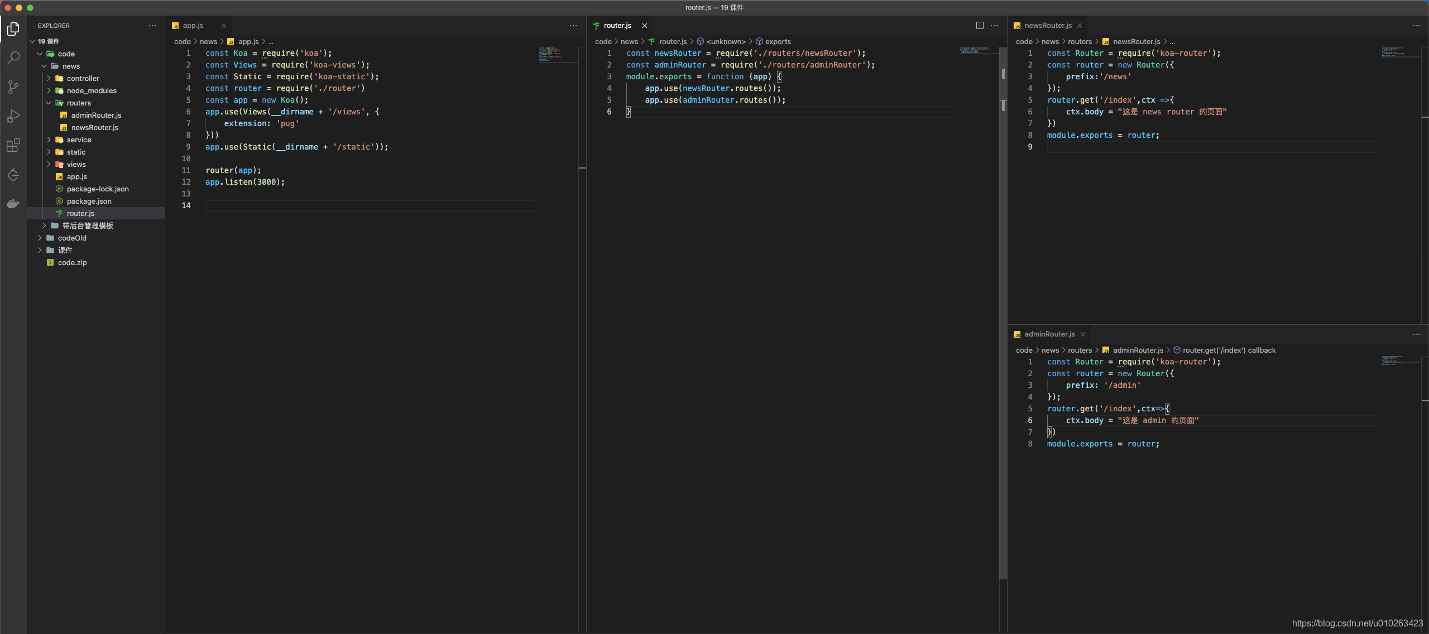1429x634 pixels.
Task: Place cursor on line 9 of newsRouter.js
Action: (x=1211, y=147)
